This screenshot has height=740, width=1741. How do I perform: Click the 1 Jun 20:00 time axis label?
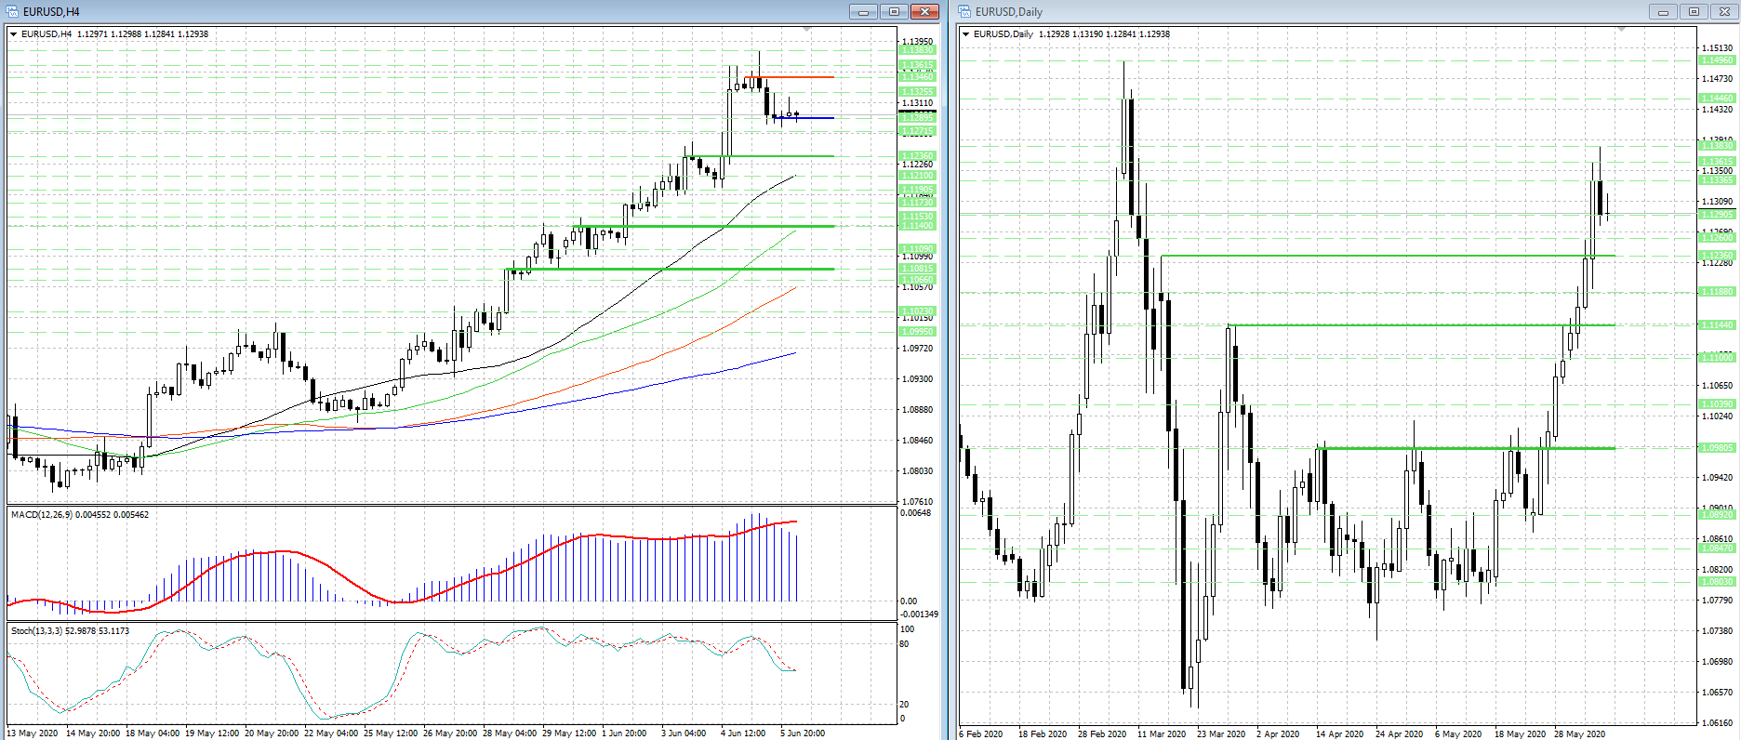click(x=623, y=733)
